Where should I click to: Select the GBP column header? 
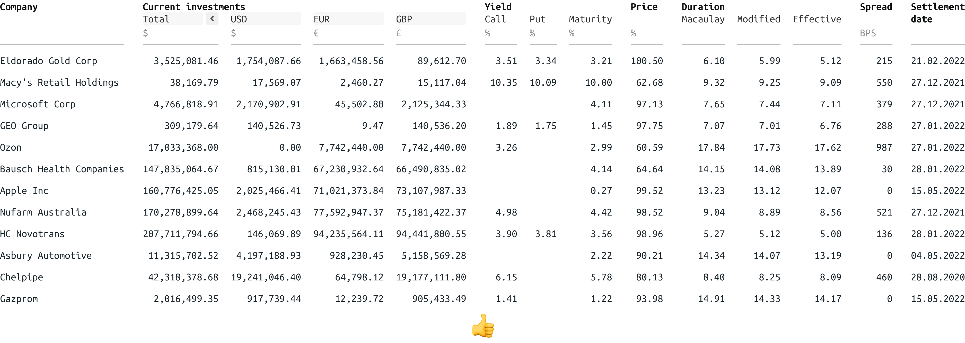[431, 19]
